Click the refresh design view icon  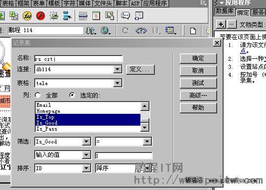click(x=126, y=31)
